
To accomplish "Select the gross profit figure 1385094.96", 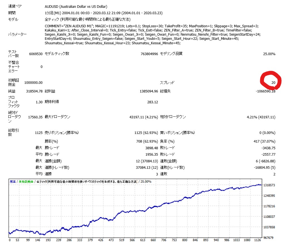I will pyautogui.click(x=149, y=91).
